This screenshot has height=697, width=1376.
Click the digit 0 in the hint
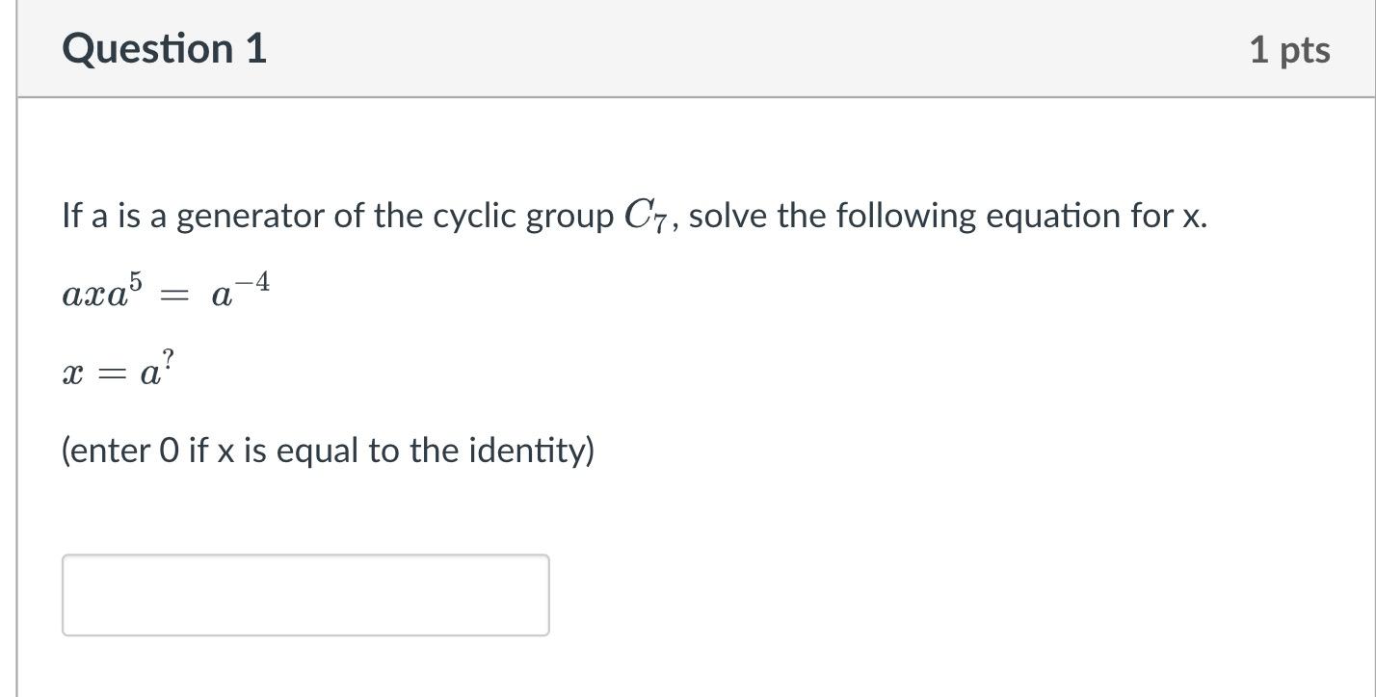pos(169,450)
